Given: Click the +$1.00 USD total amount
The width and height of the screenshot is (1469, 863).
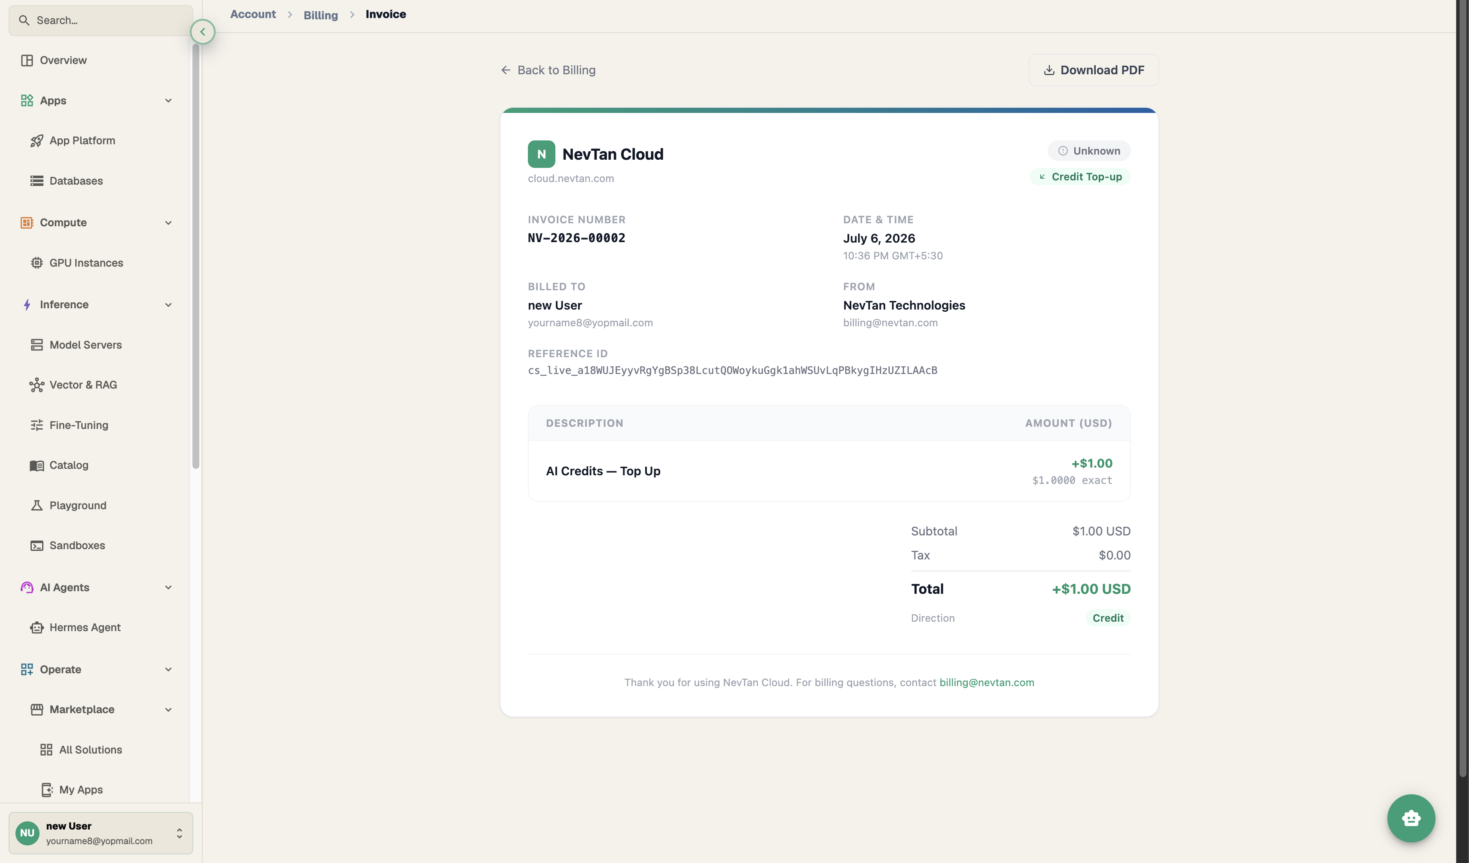Looking at the screenshot, I should click(1091, 589).
